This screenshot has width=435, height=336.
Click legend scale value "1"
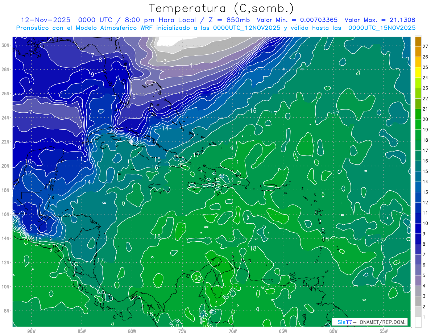click(x=424, y=317)
